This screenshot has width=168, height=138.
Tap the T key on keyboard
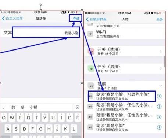(x=37, y=118)
